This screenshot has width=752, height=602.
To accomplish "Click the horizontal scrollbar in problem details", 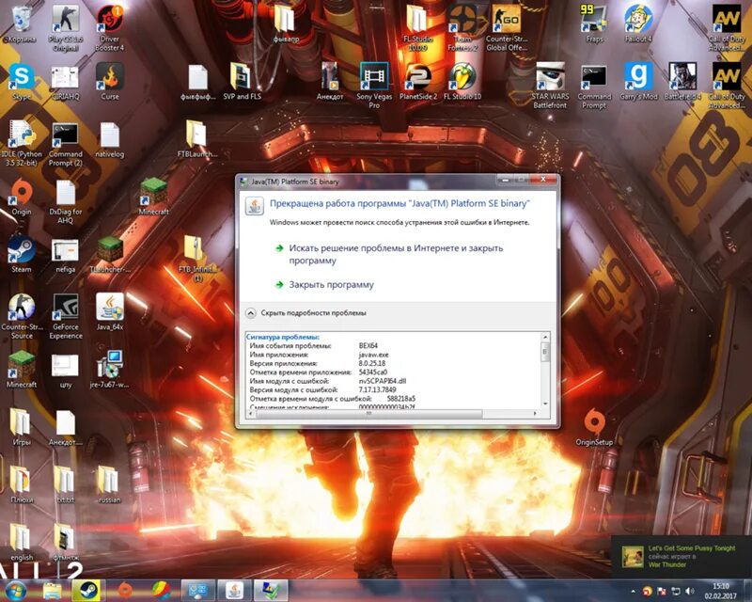I will pos(369,413).
